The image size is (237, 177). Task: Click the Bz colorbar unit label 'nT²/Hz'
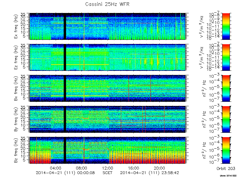point(204,150)
